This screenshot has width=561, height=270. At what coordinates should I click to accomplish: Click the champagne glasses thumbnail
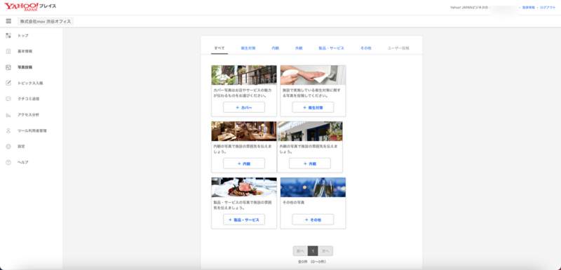[313, 187]
